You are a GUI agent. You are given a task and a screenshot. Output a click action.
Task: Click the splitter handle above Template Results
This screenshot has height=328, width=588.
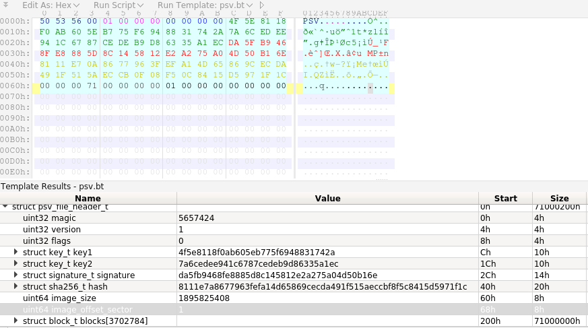(381, 180)
